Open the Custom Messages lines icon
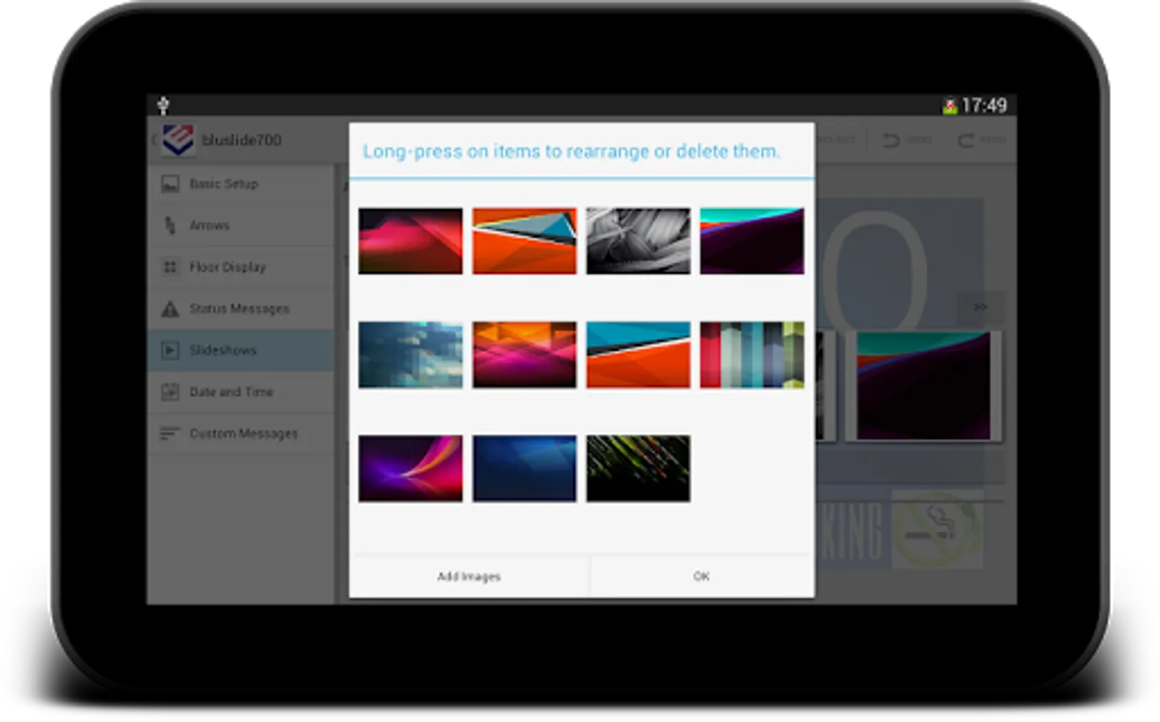This screenshot has height=722, width=1160. coord(169,434)
